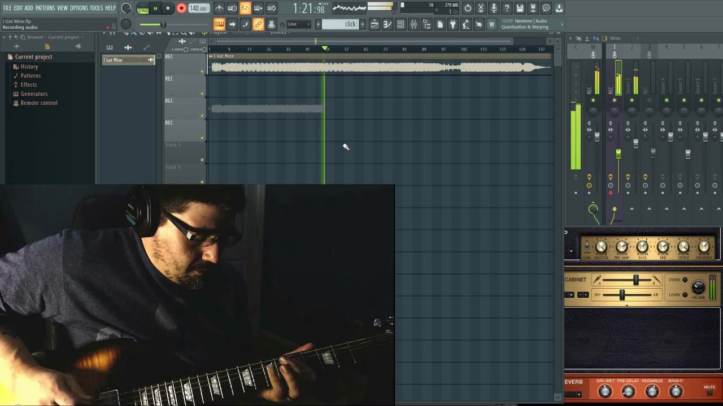Toggle Typing keyboard to piano icon

click(x=219, y=24)
